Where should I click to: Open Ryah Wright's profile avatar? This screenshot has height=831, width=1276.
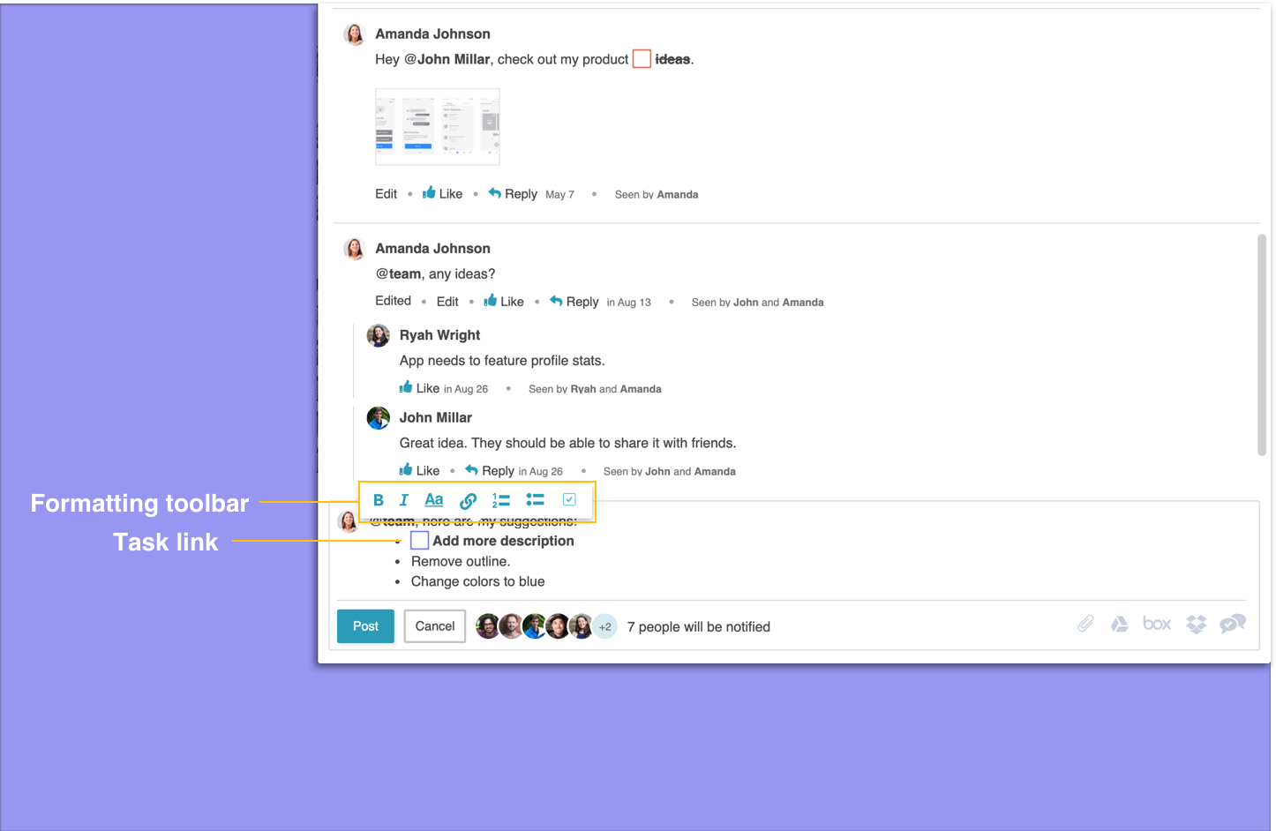[x=379, y=336]
